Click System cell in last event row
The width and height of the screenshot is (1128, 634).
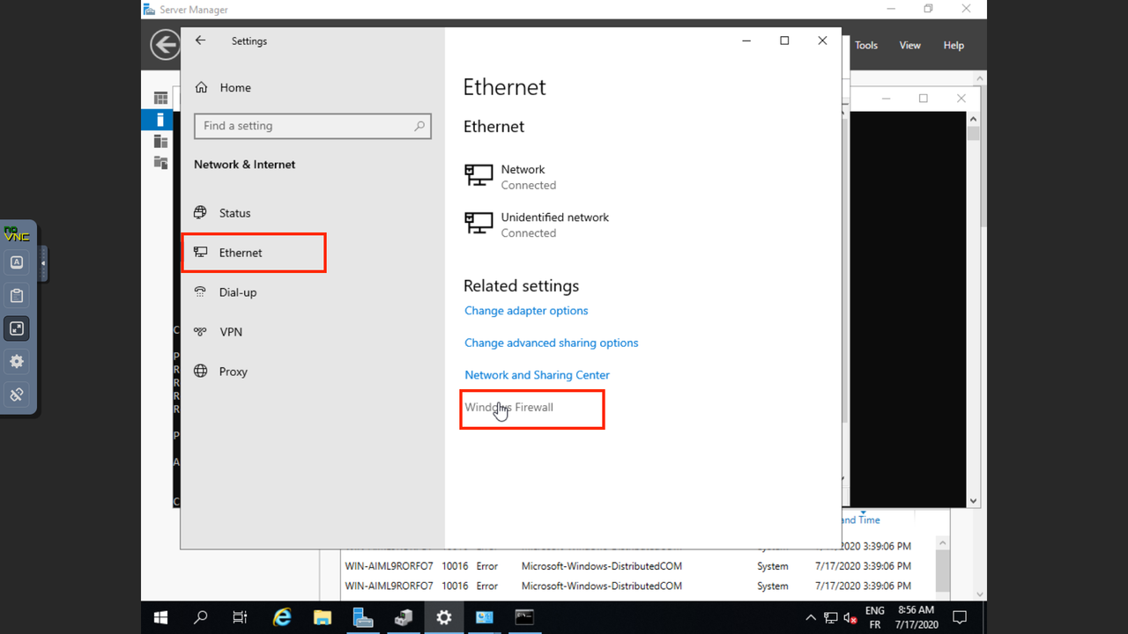(x=773, y=586)
